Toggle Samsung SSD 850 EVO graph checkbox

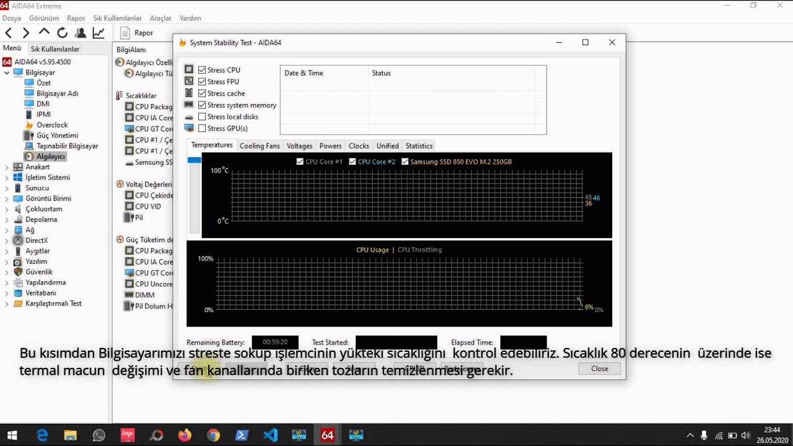click(405, 162)
